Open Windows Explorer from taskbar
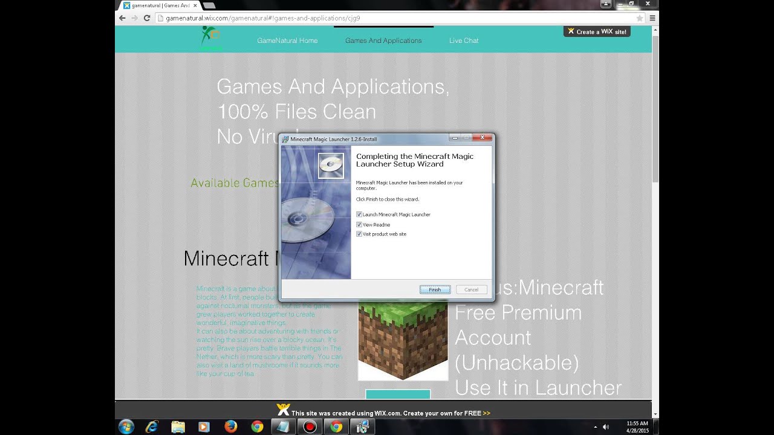774x435 pixels. point(178,427)
